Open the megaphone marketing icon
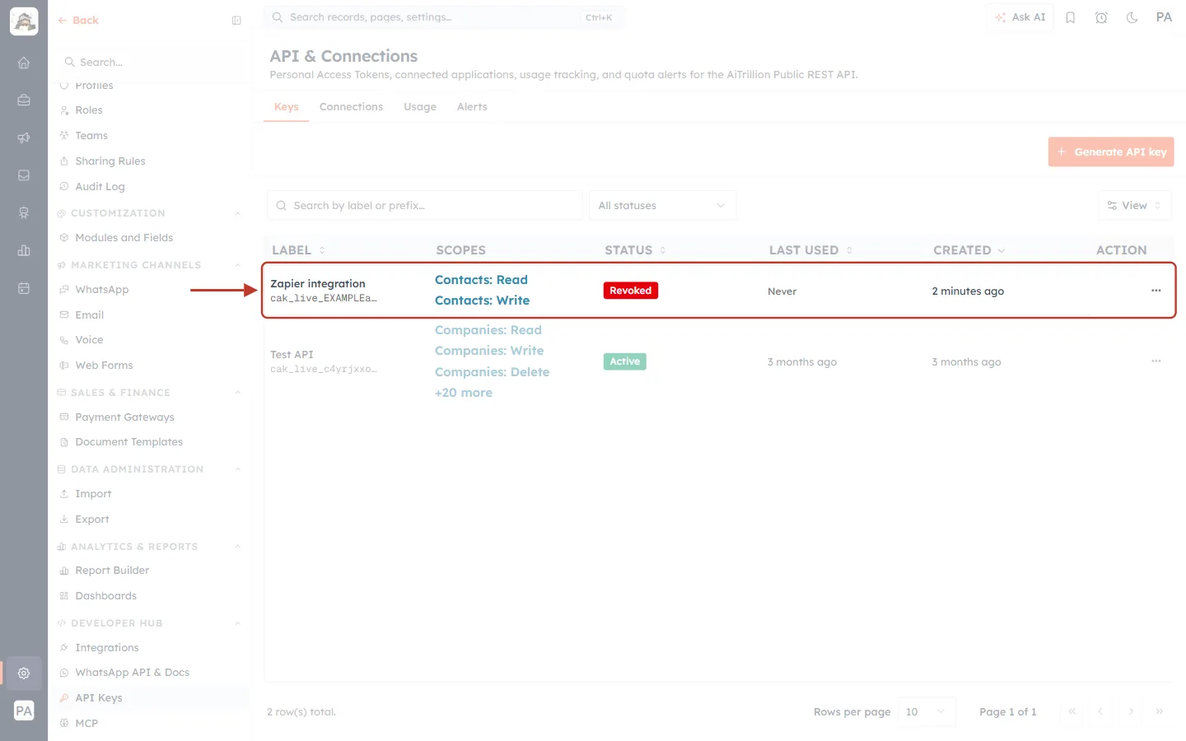Image resolution: width=1186 pixels, height=741 pixels. click(x=24, y=137)
